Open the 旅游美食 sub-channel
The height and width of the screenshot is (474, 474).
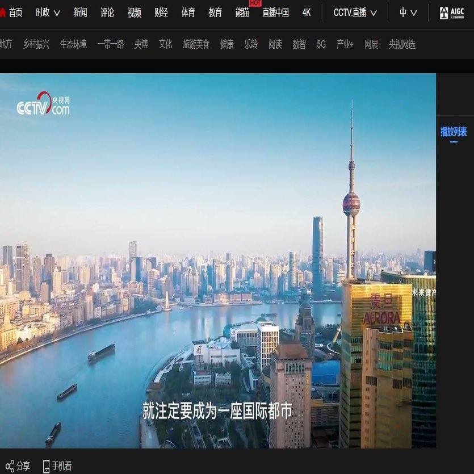pos(196,44)
